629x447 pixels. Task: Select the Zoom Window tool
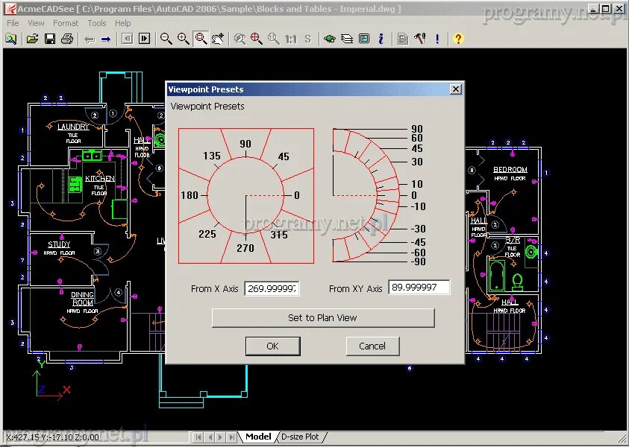click(201, 39)
